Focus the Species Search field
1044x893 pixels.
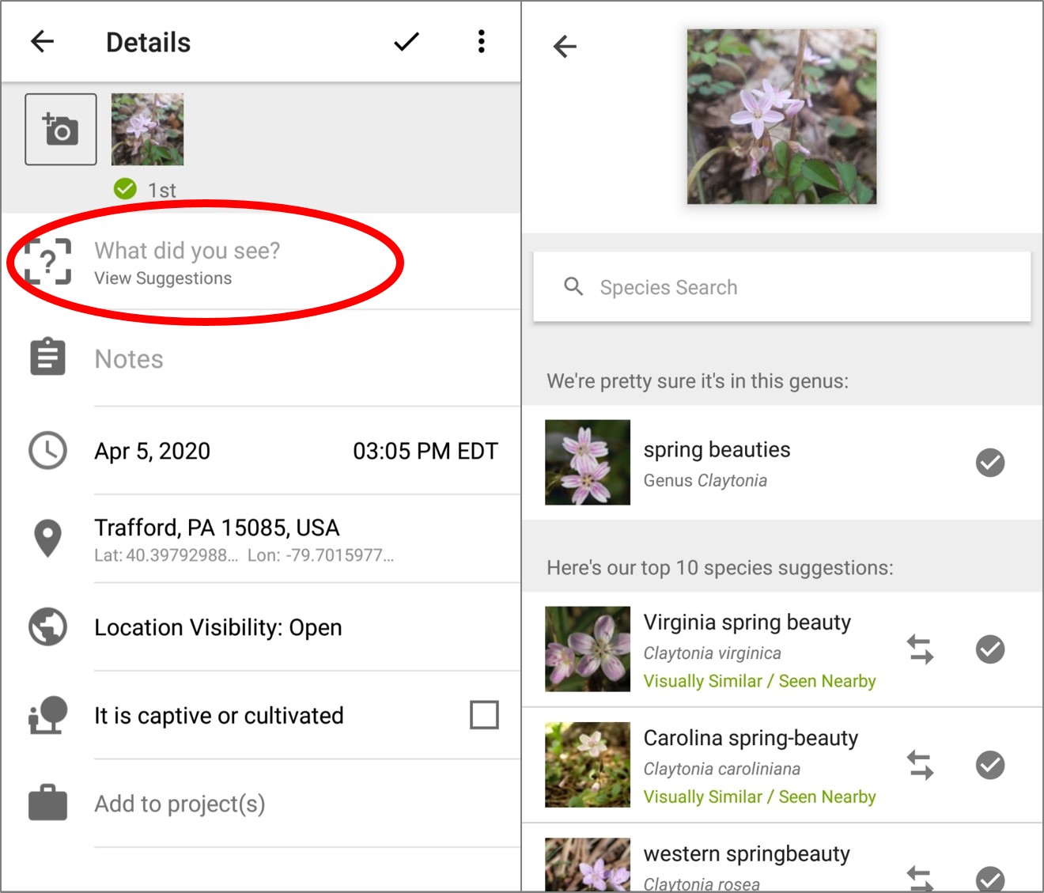pos(781,287)
